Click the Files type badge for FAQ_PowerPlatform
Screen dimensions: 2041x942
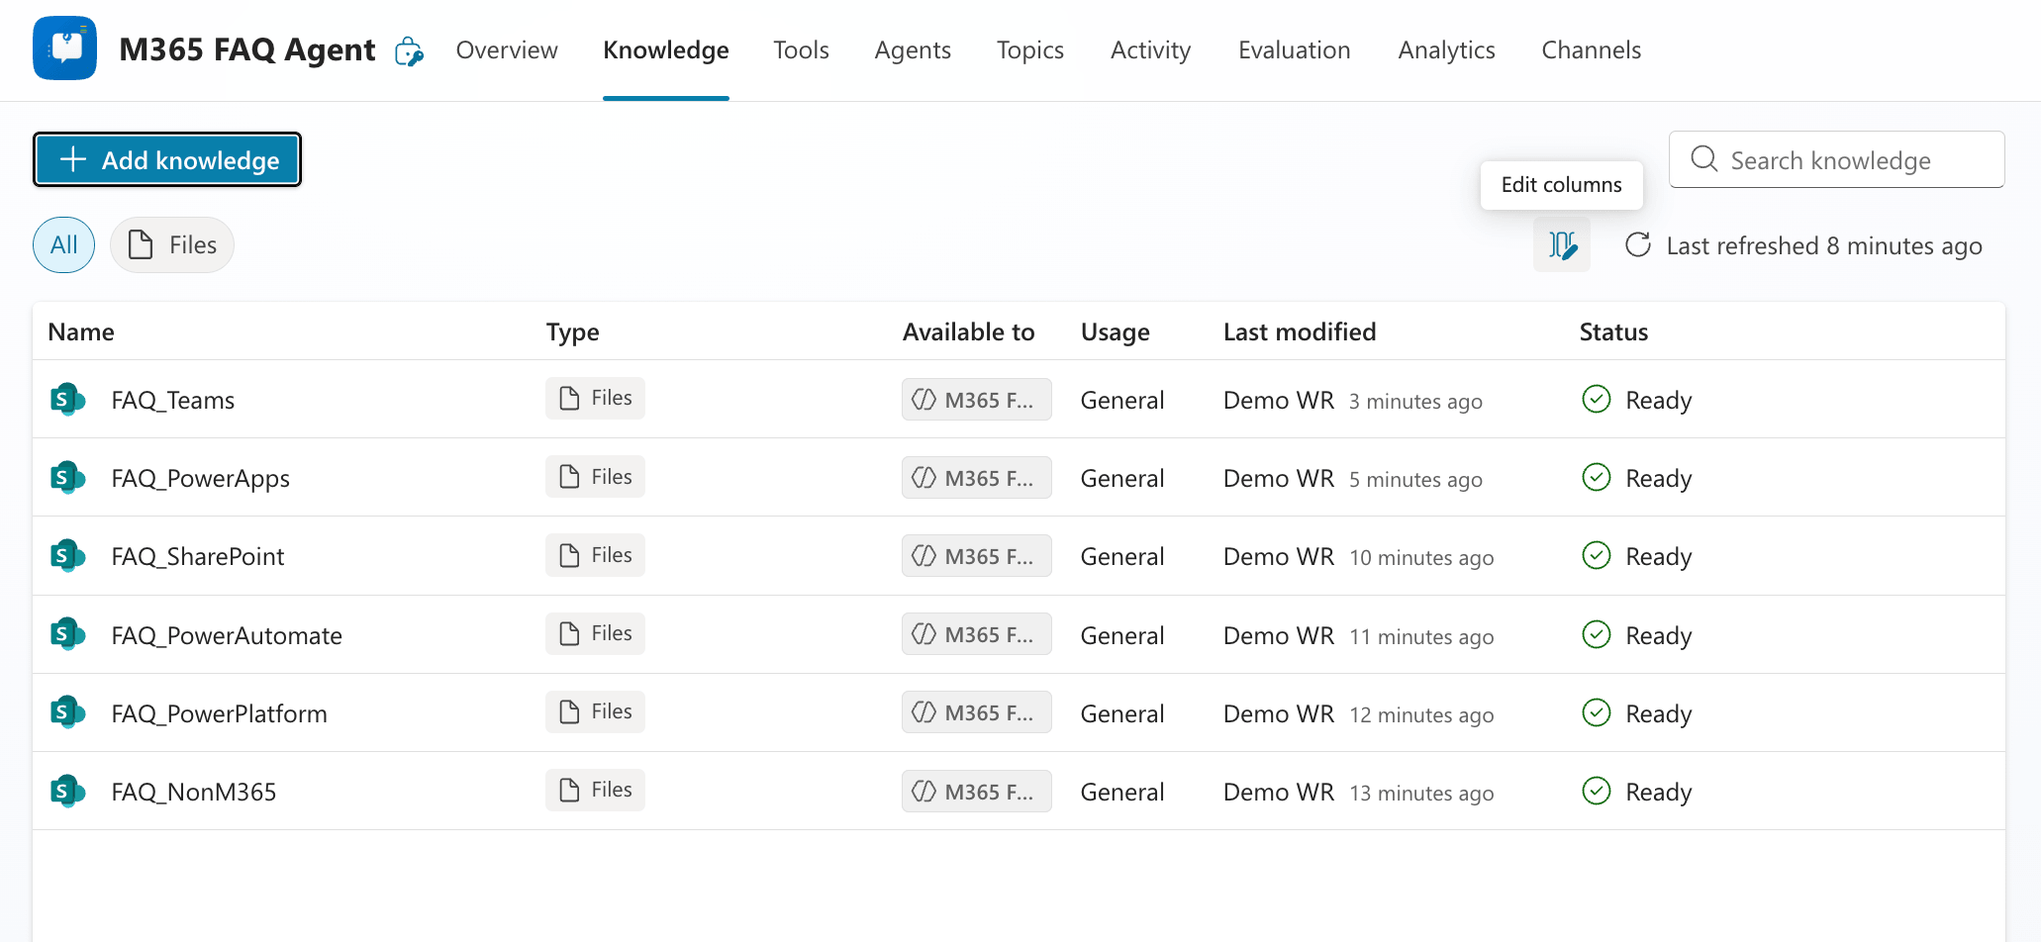point(595,711)
